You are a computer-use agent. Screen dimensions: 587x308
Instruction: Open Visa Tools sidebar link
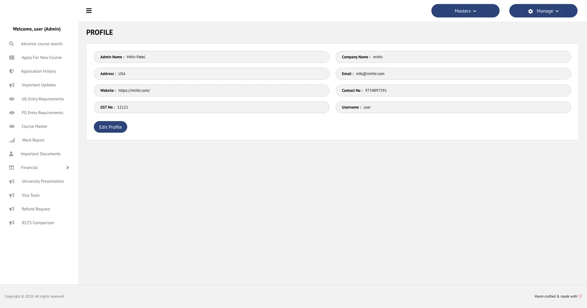(30, 195)
